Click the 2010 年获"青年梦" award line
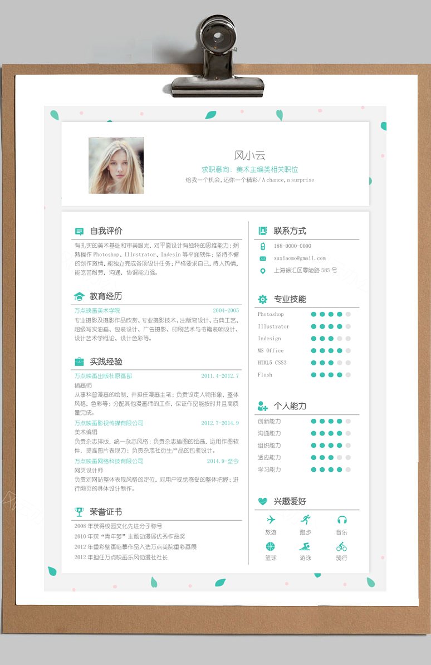This screenshot has width=431, height=665. [130, 536]
